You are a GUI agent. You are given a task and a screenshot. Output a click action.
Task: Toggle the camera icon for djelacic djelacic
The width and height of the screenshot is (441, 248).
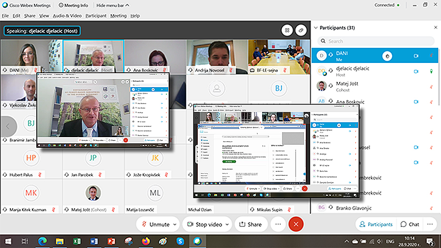(x=416, y=71)
